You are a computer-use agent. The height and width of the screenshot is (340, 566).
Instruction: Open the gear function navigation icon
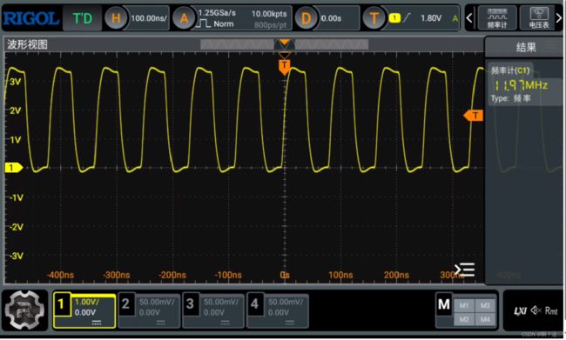tap(25, 310)
